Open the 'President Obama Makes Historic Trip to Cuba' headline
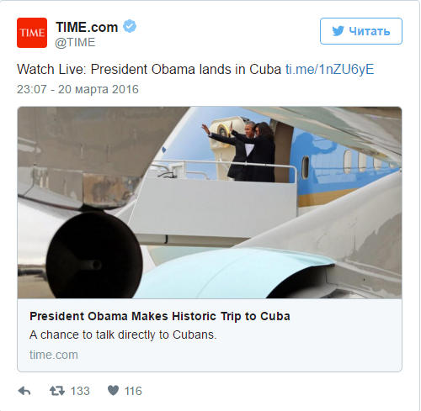Viewport: 421px width, 411px height. tap(160, 316)
